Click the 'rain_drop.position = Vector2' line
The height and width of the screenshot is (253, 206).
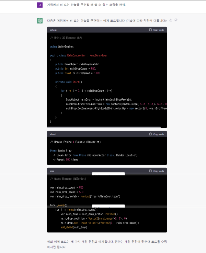(94, 219)
